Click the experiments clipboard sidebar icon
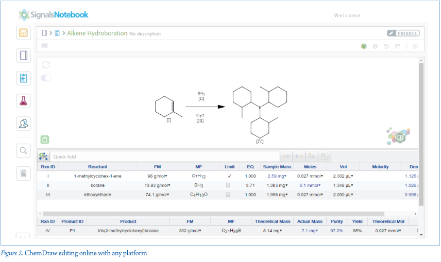441x262 pixels. pyautogui.click(x=23, y=78)
